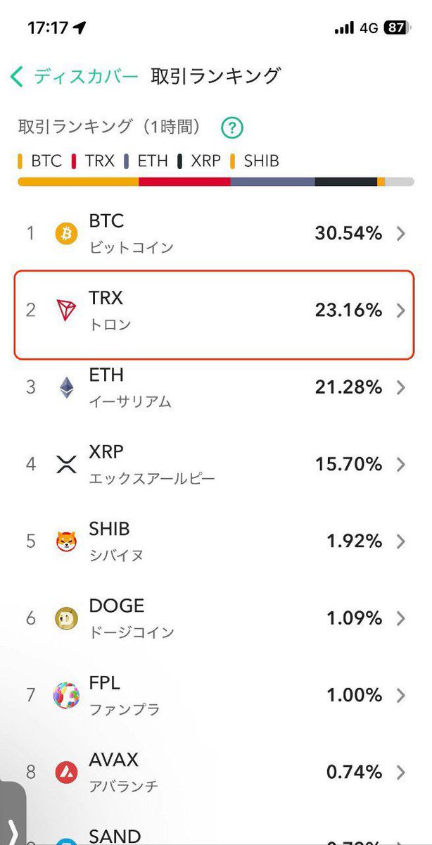
Task: Select the SHIB シバイヌ row
Action: pyautogui.click(x=211, y=542)
